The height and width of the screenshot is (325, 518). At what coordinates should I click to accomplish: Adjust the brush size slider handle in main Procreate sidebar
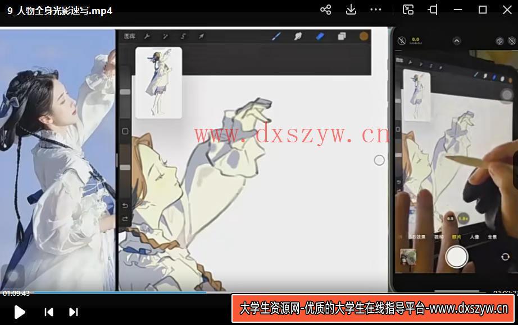click(125, 92)
